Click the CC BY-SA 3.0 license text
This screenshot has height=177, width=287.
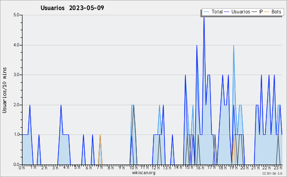pos(272,173)
